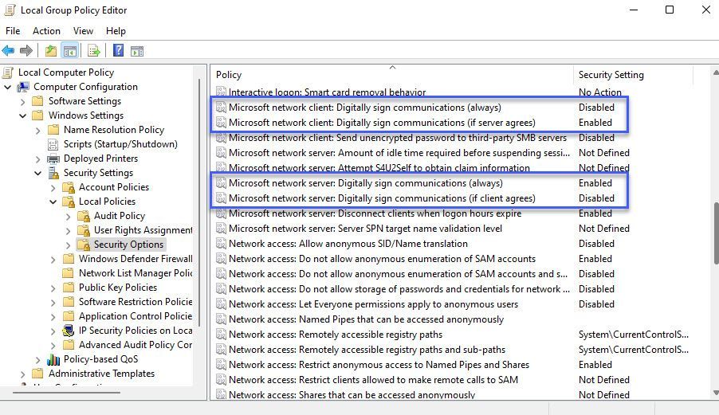The image size is (719, 415).
Task: Open Help via blue question mark icon
Action: click(x=118, y=51)
